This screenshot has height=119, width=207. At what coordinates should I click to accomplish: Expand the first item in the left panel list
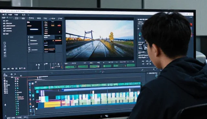point(6,21)
